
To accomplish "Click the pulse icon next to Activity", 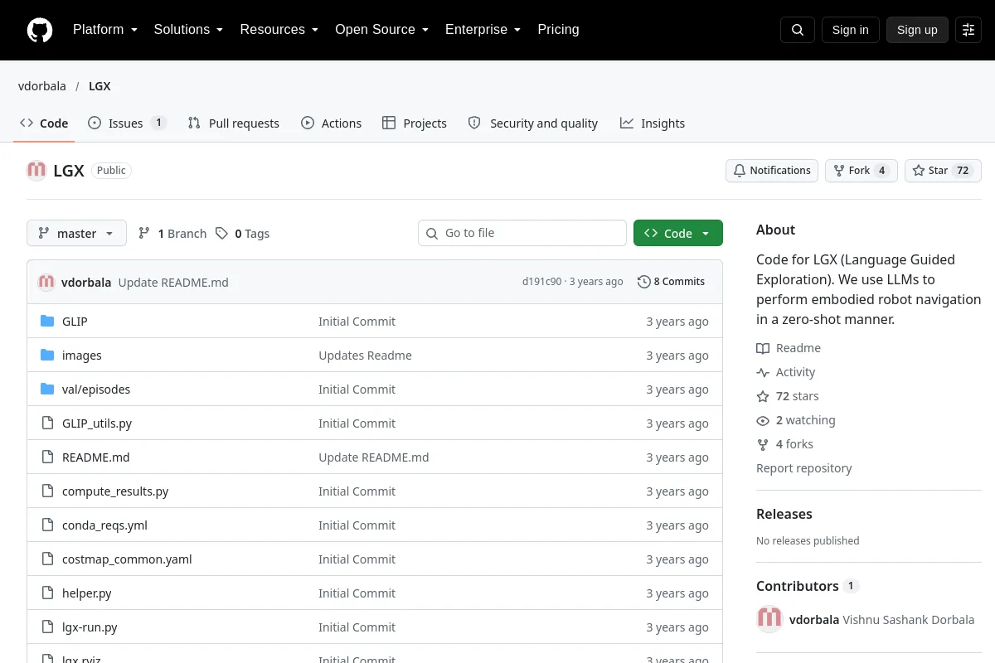I will [763, 372].
